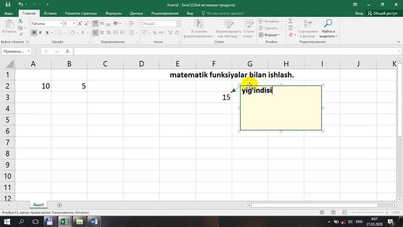
Task: Toggle align text left
Action: coord(95,33)
